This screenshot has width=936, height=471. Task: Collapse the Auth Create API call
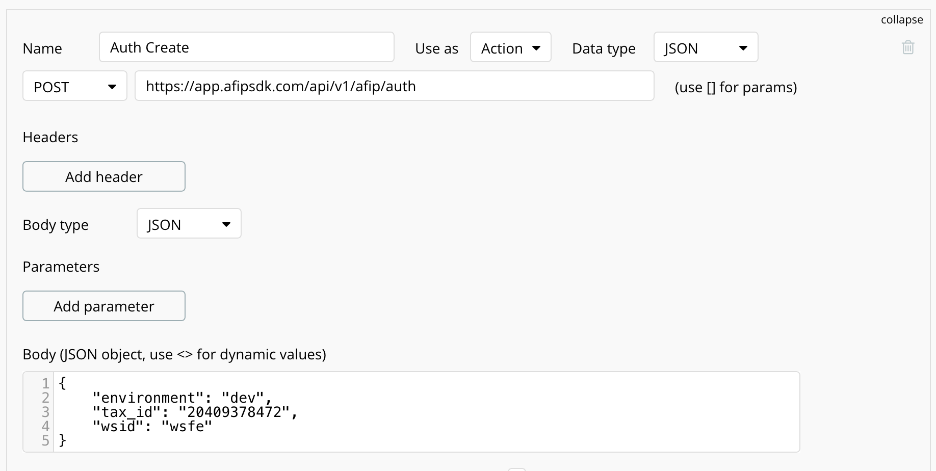tap(901, 20)
